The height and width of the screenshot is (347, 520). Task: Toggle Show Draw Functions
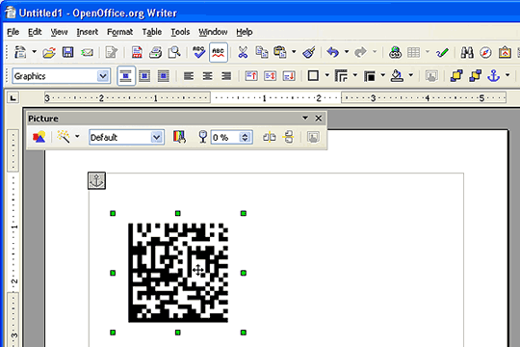click(x=442, y=52)
